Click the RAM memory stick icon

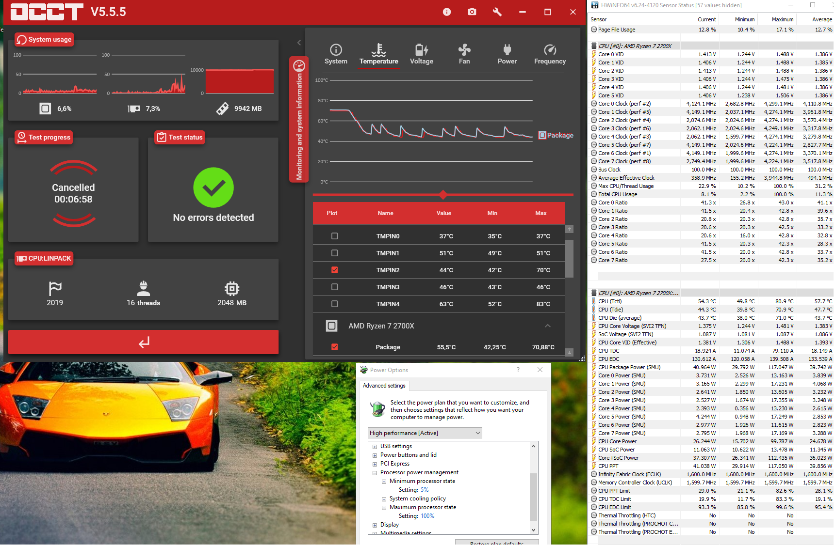point(222,109)
